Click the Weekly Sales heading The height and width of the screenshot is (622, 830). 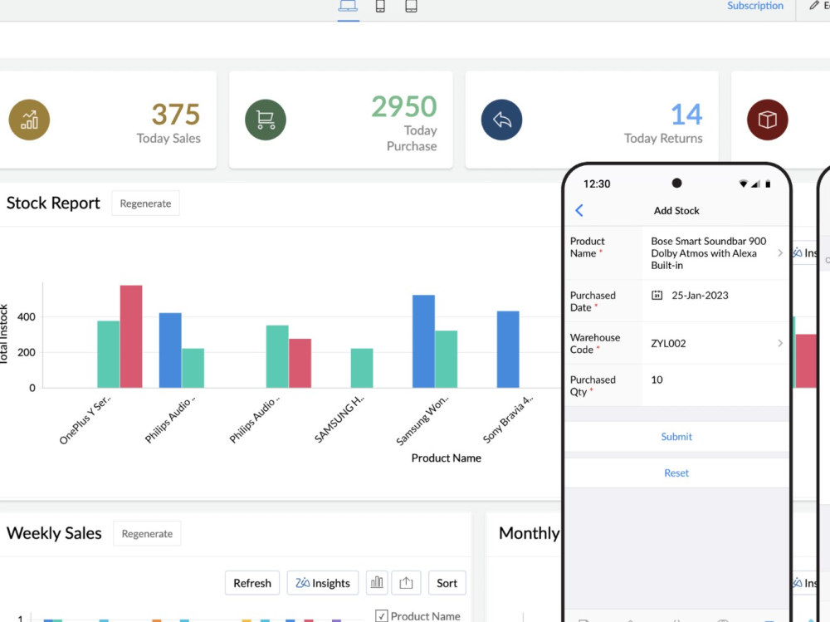point(54,533)
